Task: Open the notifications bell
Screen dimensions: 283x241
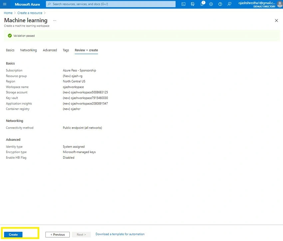Action: tap(202, 4)
